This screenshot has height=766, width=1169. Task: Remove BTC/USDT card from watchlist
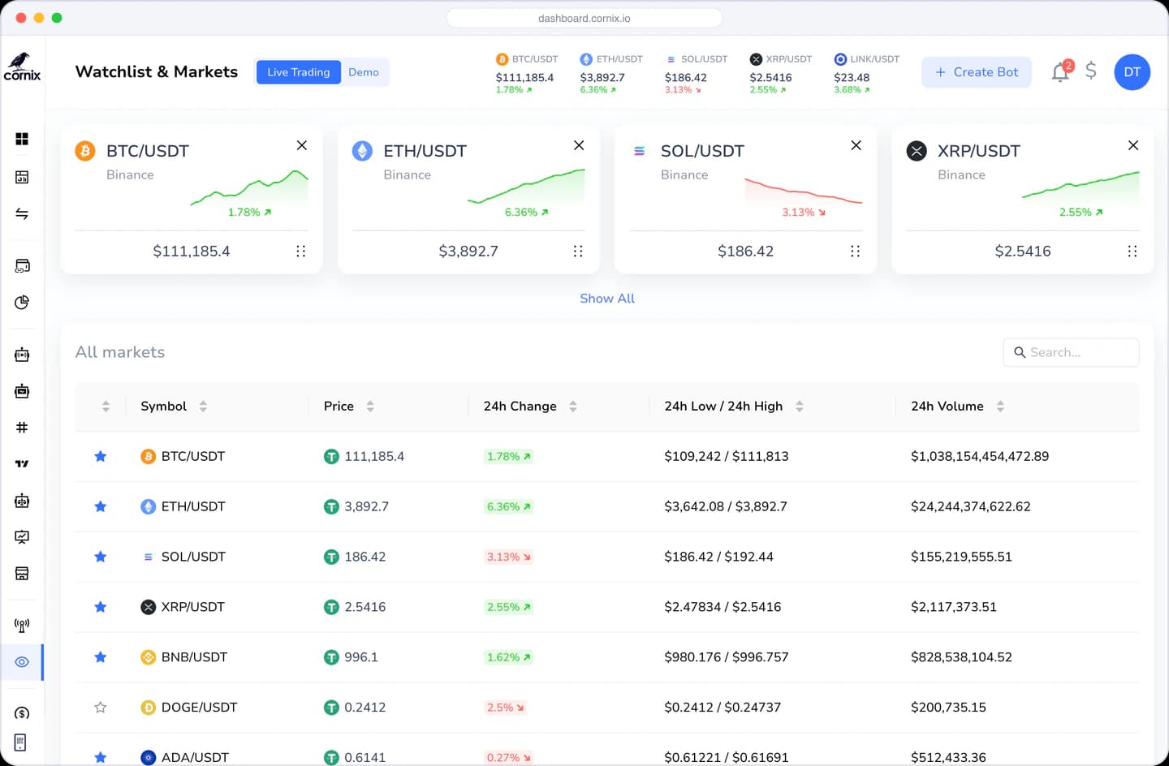[x=302, y=145]
